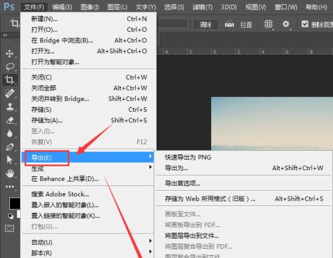The width and height of the screenshot is (333, 258).
Task: Click the horizontal ruler above canvas
Action: pyautogui.click(x=244, y=51)
